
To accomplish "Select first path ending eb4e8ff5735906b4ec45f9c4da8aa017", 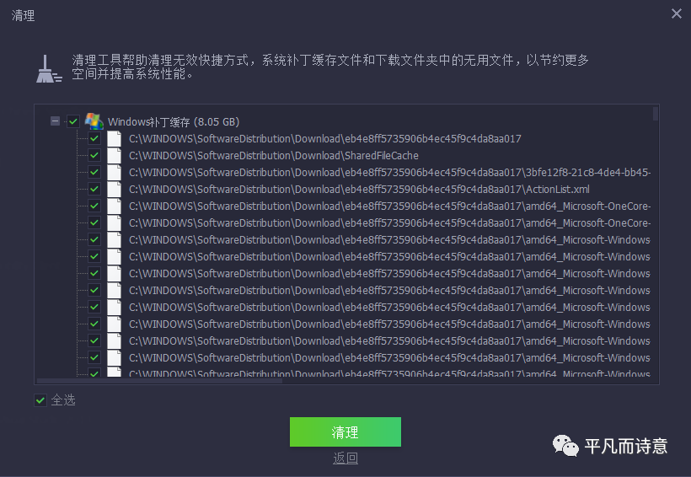I will 324,139.
